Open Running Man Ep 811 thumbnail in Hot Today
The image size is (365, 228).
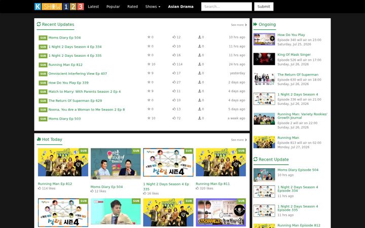pos(221,162)
